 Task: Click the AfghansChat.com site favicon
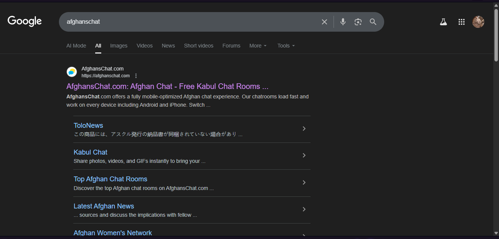(x=72, y=72)
